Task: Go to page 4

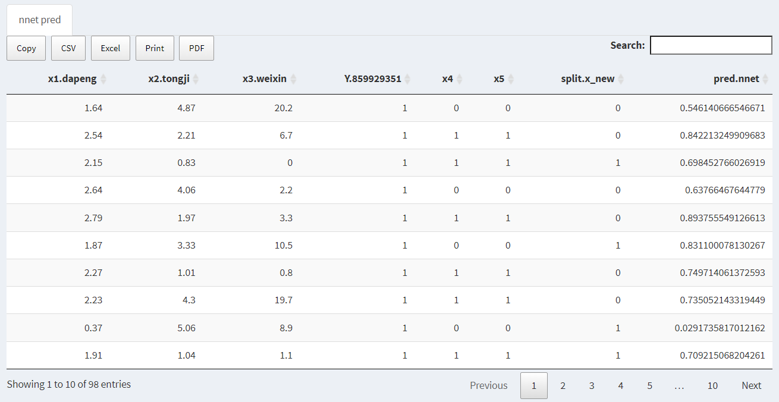Action: click(620, 385)
